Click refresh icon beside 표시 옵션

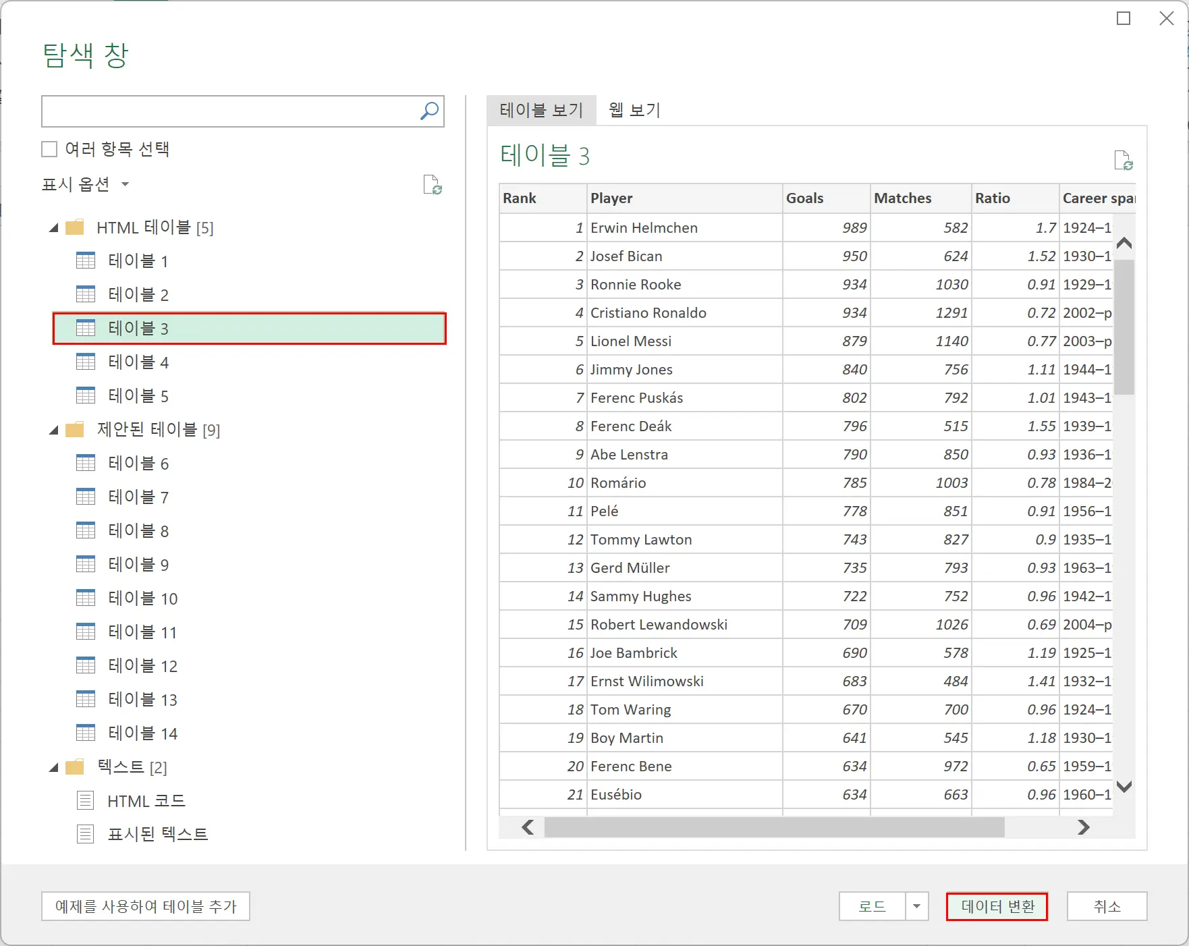coord(433,185)
